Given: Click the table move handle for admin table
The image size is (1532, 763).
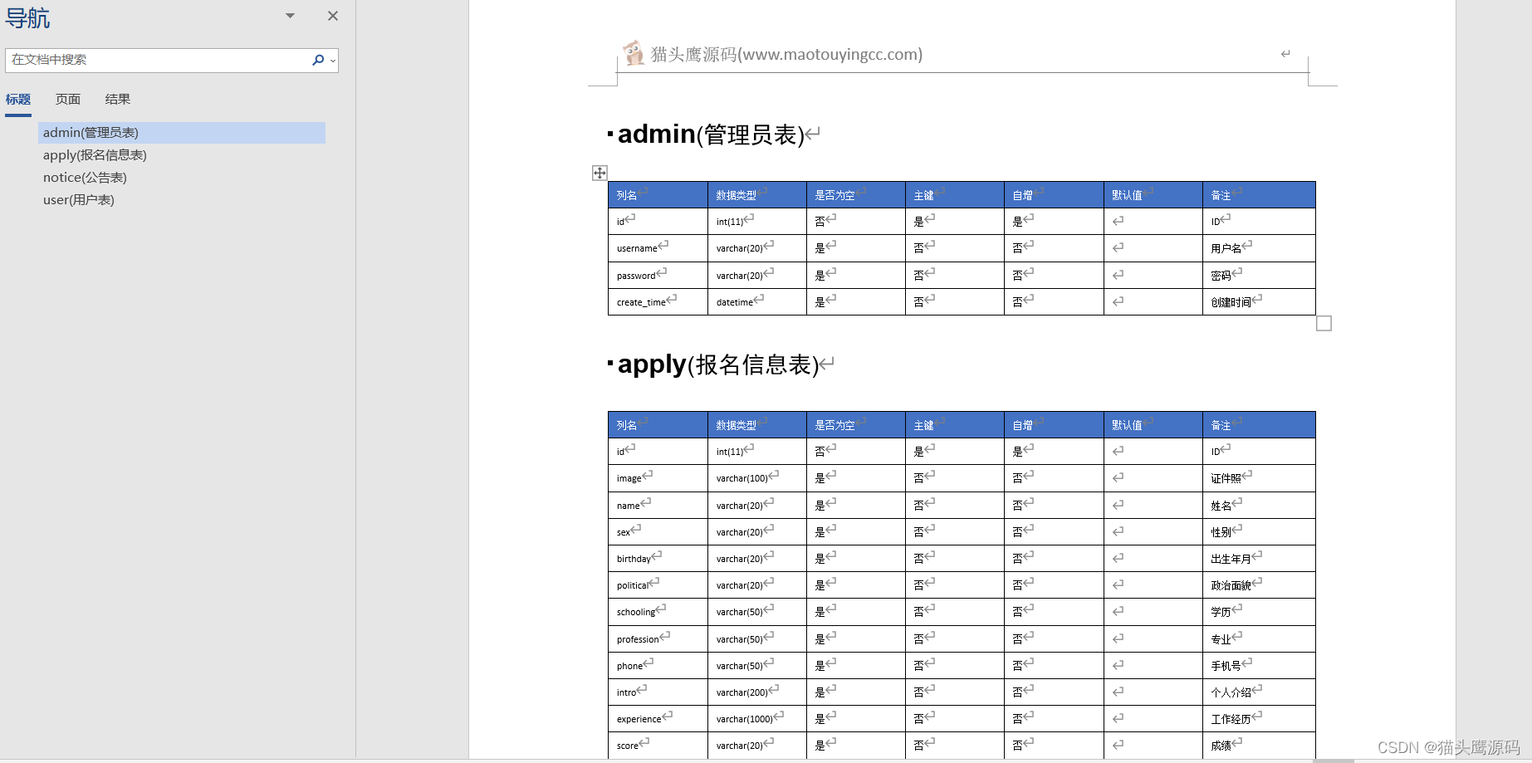Looking at the screenshot, I should [x=600, y=173].
